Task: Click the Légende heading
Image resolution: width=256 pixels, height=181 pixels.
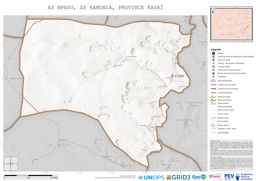Action: tap(216, 49)
